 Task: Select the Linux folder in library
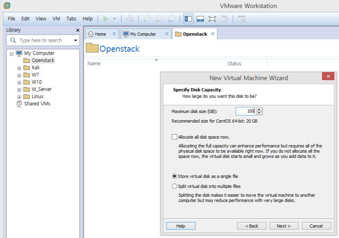click(x=38, y=96)
